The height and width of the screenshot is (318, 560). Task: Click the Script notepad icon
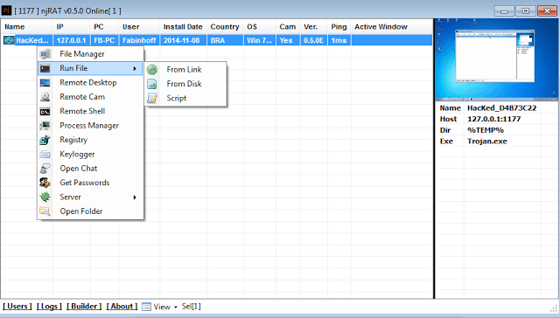[152, 98]
